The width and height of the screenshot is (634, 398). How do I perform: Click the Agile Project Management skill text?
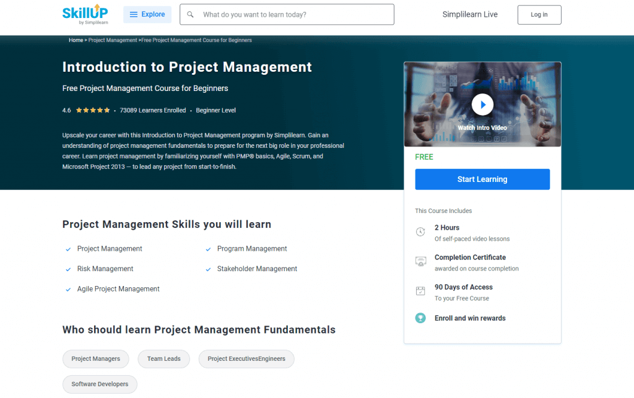118,289
